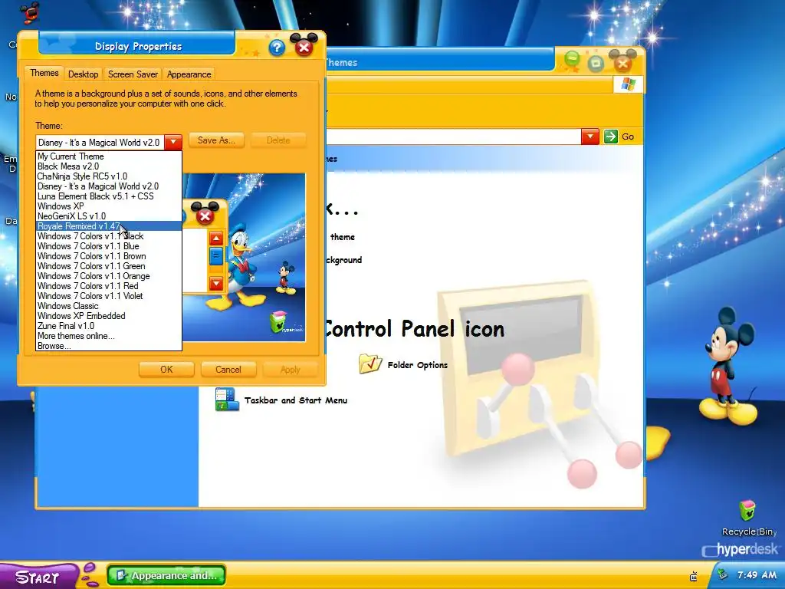Select My Current Theme from list

coord(109,156)
